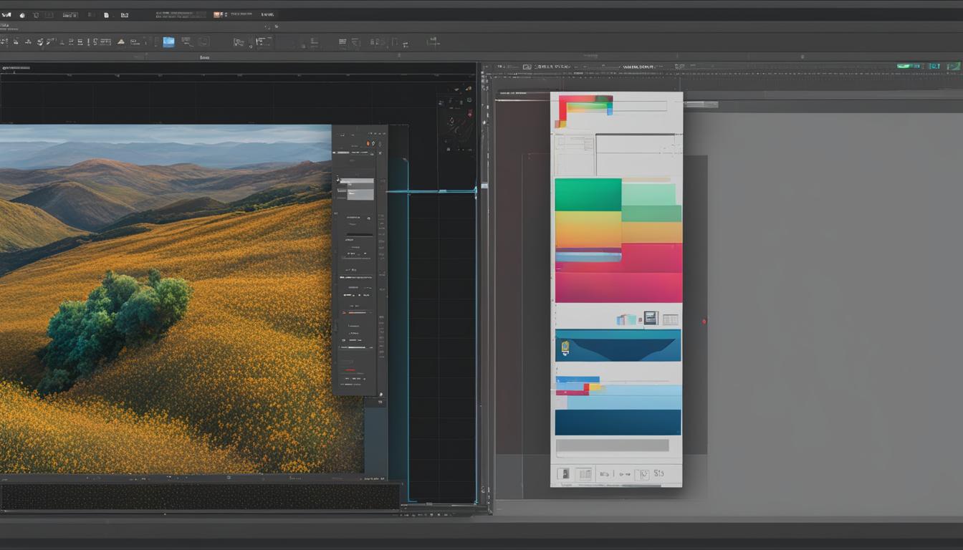Select the Warning triangle icon in the toolbar
The height and width of the screenshot is (550, 963).
(x=120, y=42)
